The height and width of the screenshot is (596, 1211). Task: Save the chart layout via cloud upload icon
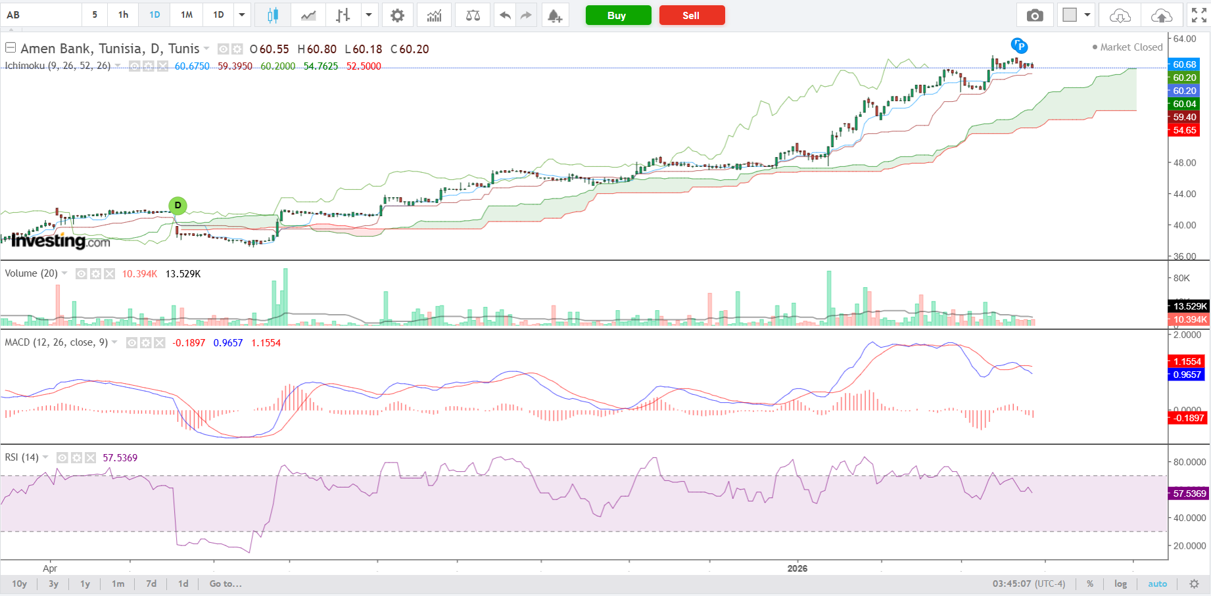click(1162, 15)
